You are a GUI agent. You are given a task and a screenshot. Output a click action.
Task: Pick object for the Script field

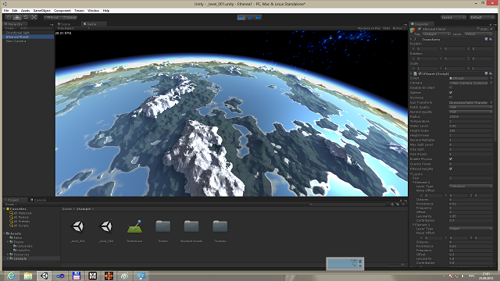click(491, 78)
